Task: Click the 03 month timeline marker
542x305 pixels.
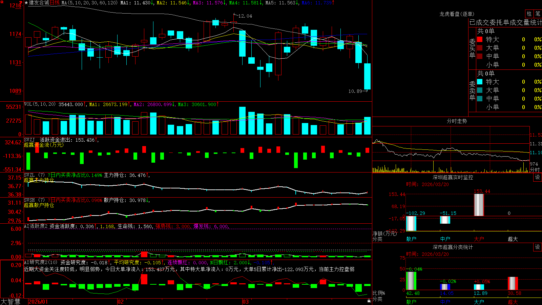Action: 246,302
